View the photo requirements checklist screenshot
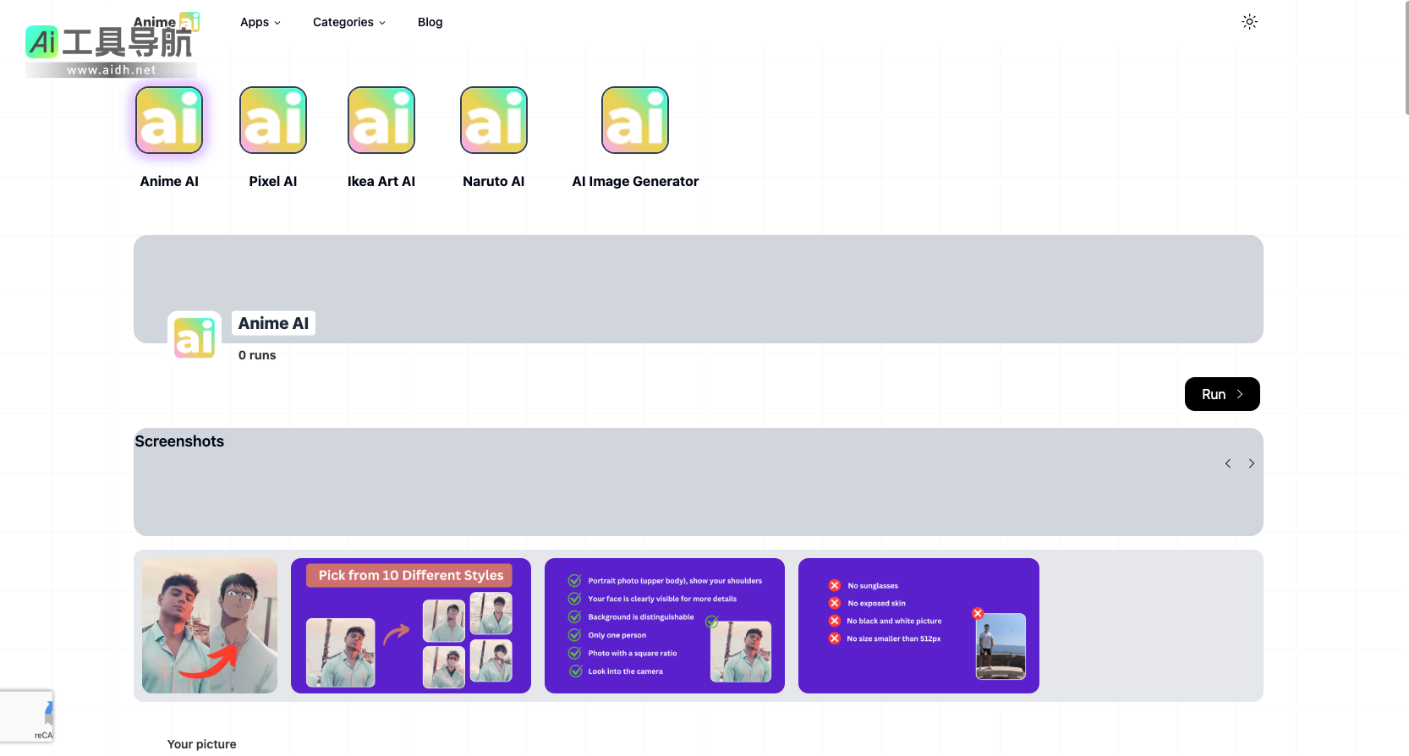 click(665, 626)
